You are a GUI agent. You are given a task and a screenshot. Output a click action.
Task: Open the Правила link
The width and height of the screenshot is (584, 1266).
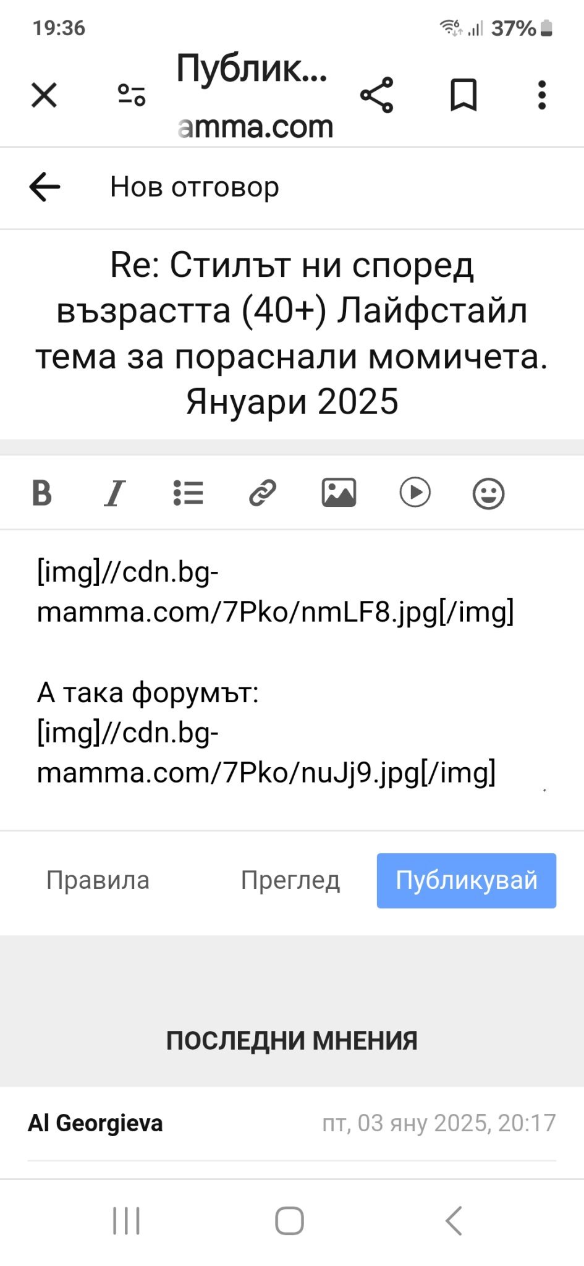pyautogui.click(x=98, y=880)
